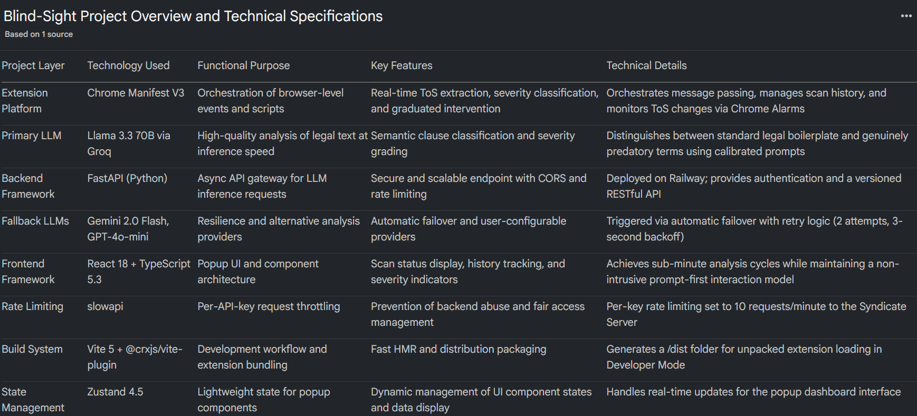Click the Fallback LLMs row label

coord(35,221)
